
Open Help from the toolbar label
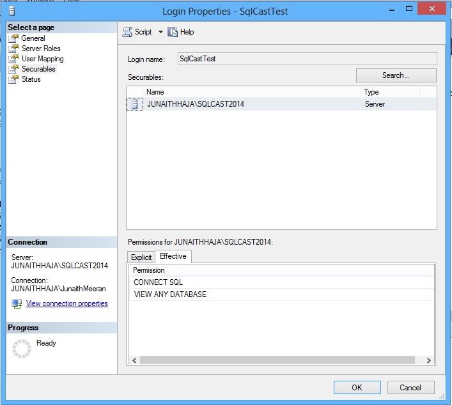(187, 32)
